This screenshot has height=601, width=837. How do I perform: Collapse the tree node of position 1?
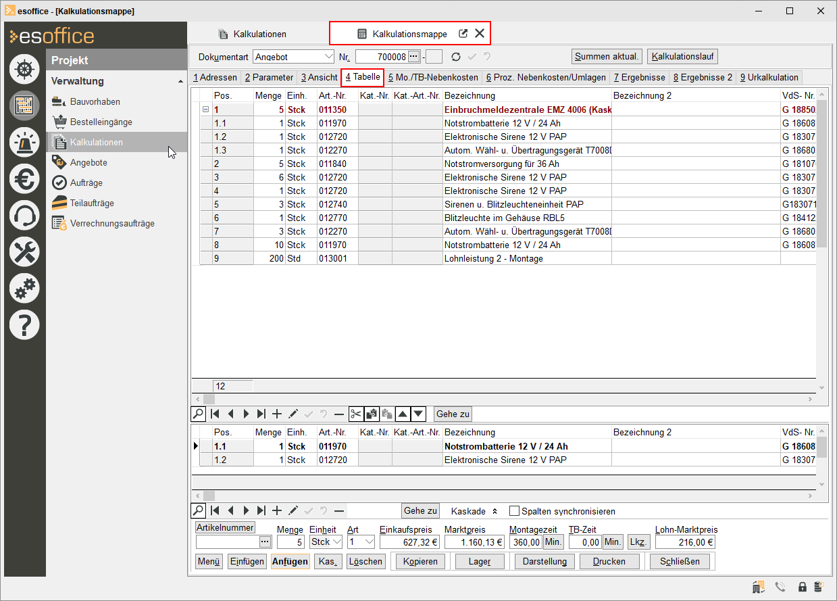205,110
